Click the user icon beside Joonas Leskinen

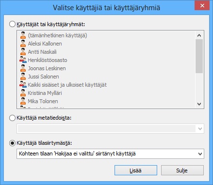tap(23, 68)
